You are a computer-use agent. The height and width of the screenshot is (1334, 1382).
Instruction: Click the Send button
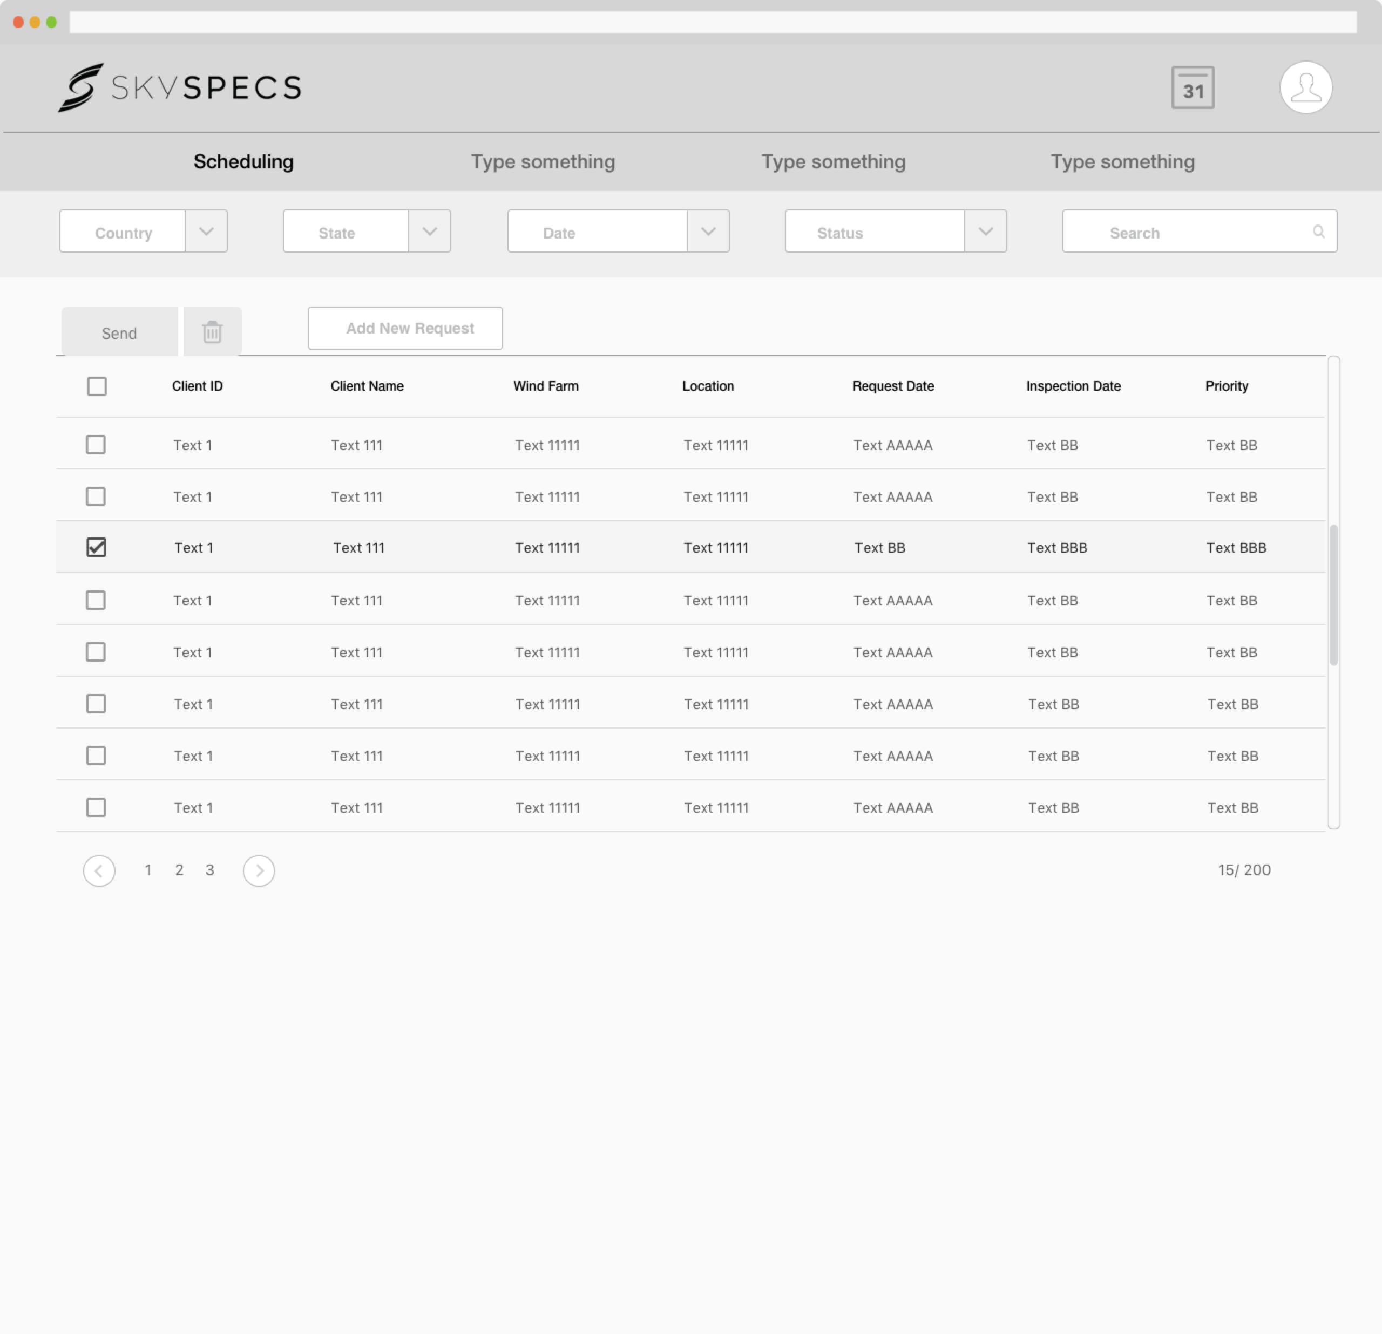coord(119,331)
